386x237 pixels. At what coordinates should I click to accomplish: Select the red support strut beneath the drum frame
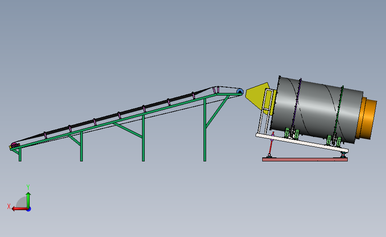tap(271, 145)
